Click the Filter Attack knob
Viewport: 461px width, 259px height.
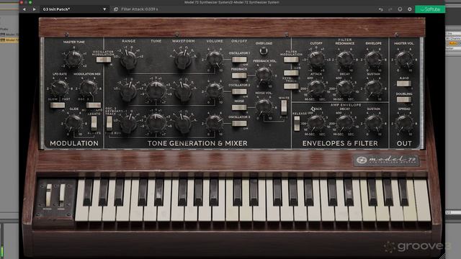pyautogui.click(x=316, y=88)
